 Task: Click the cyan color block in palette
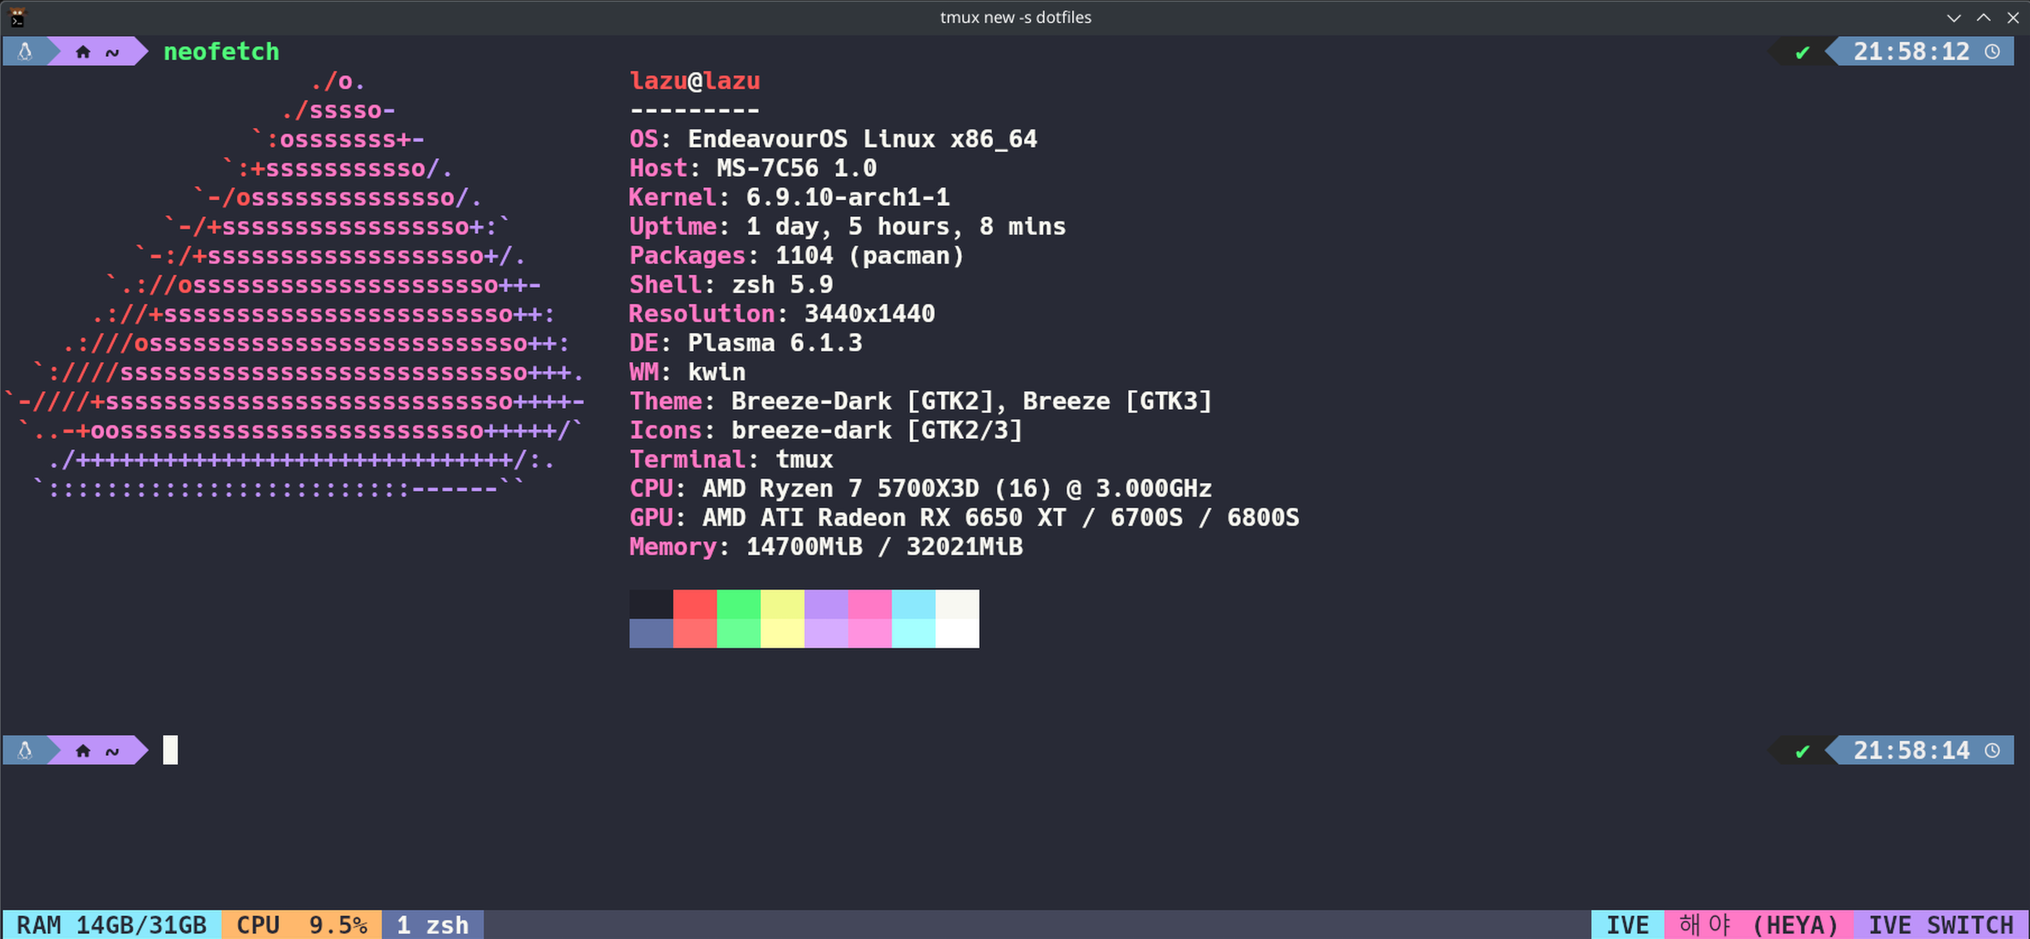[913, 604]
